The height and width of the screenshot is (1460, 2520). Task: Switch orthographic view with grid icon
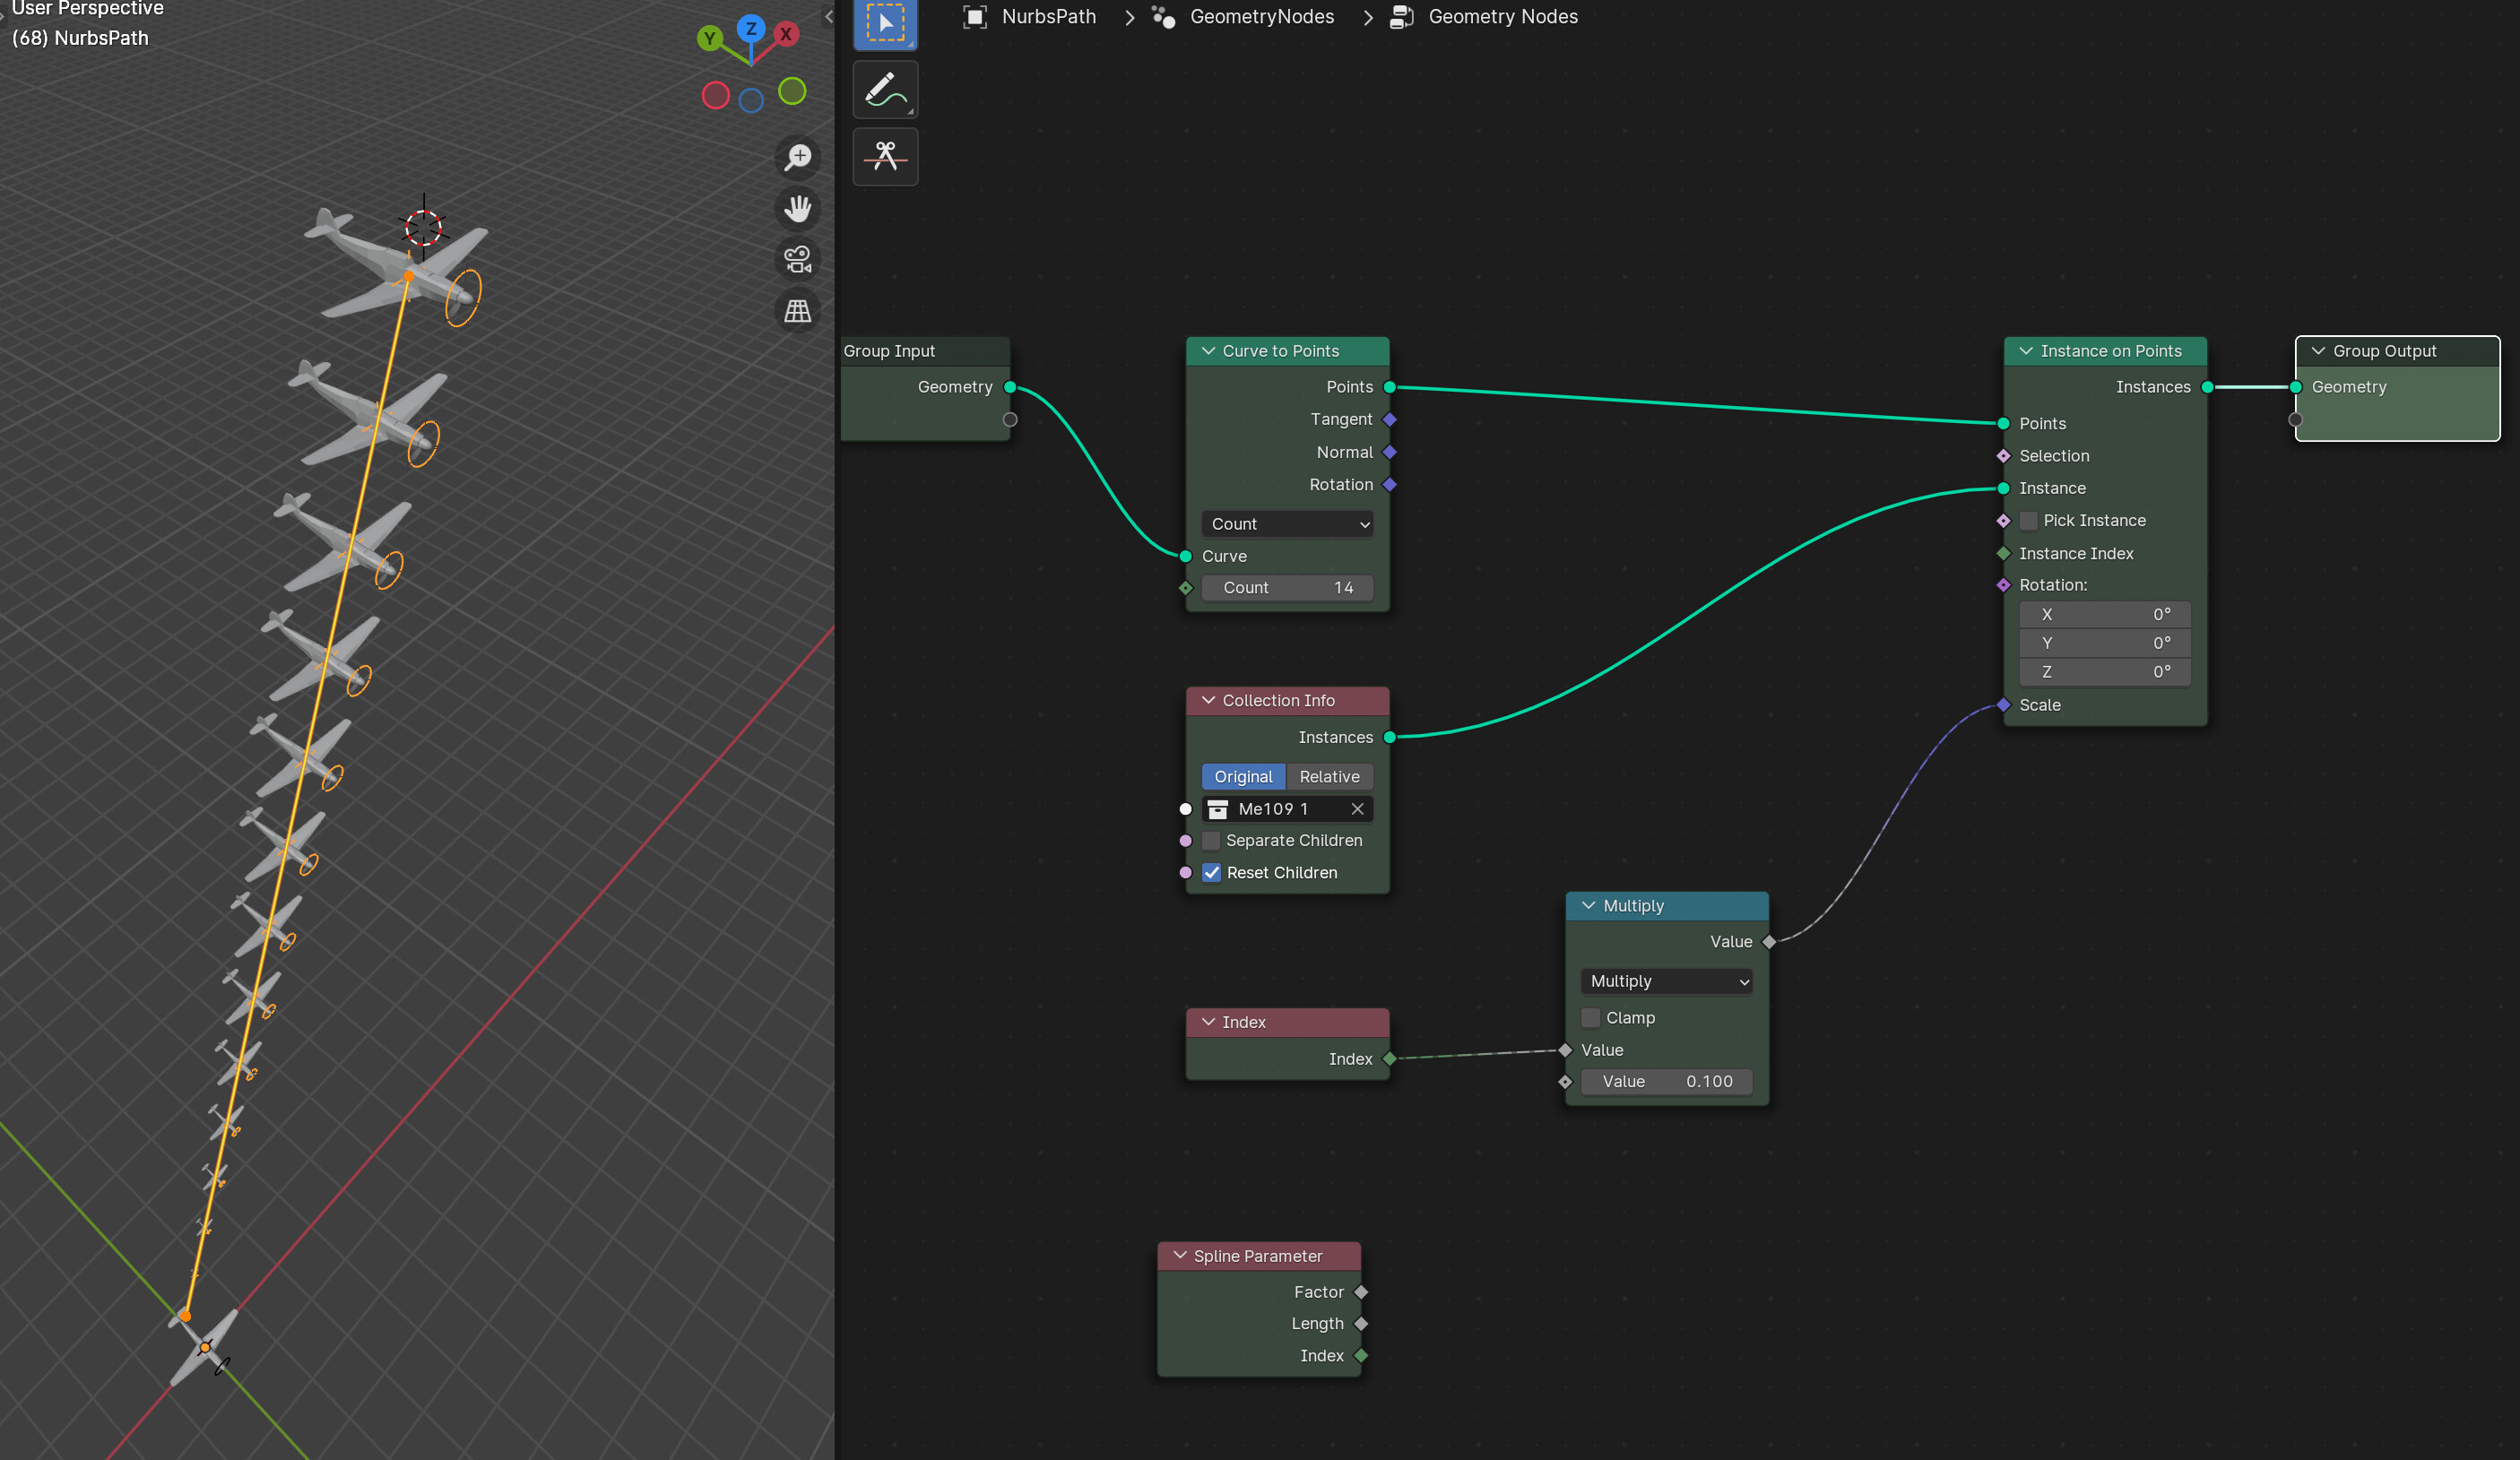798,311
